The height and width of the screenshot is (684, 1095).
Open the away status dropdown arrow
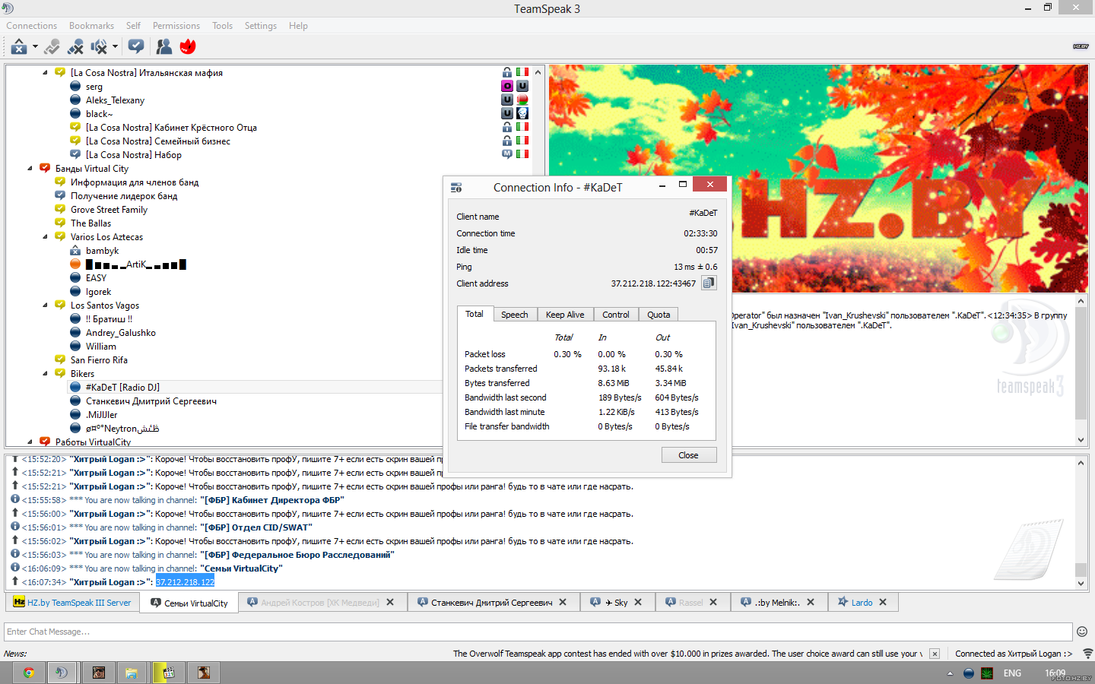point(35,47)
